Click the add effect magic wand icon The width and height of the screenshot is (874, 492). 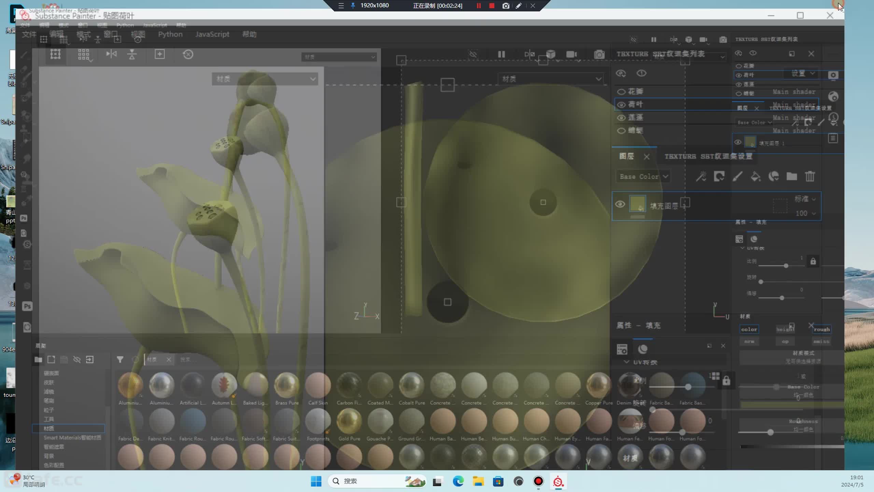click(701, 177)
